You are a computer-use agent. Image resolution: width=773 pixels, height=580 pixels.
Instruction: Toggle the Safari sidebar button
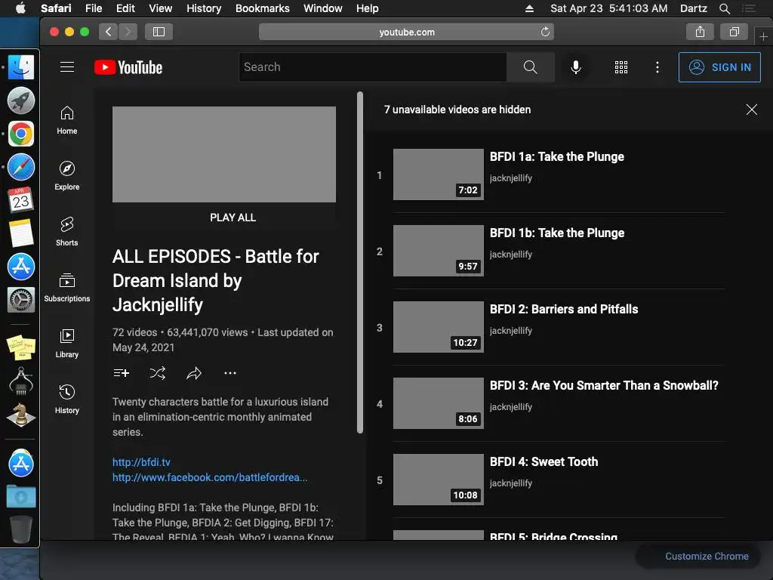[159, 32]
